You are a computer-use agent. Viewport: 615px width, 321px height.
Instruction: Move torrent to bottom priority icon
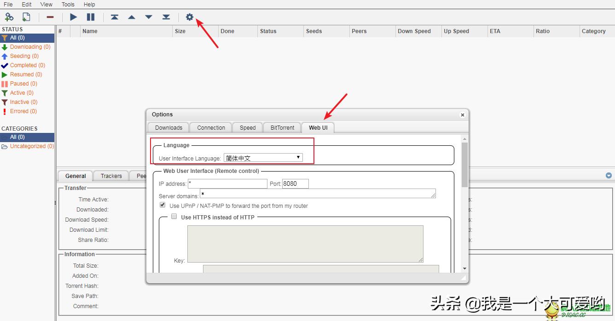point(166,17)
